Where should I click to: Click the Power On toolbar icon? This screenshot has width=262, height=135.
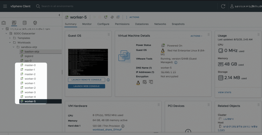[95, 17]
